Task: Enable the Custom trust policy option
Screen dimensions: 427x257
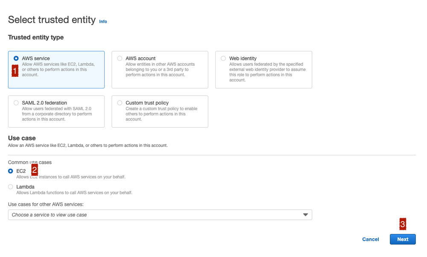Action: [119, 103]
